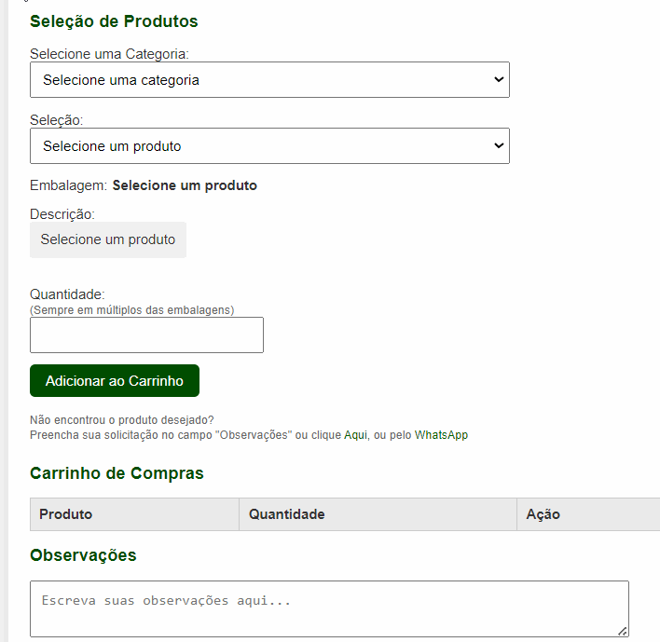
Task: Click the Selecione uma Categoria label
Action: pos(117,54)
